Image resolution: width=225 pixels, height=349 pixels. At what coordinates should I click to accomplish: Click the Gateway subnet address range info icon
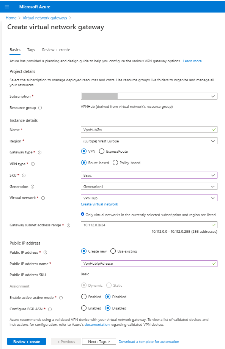coord(68,225)
